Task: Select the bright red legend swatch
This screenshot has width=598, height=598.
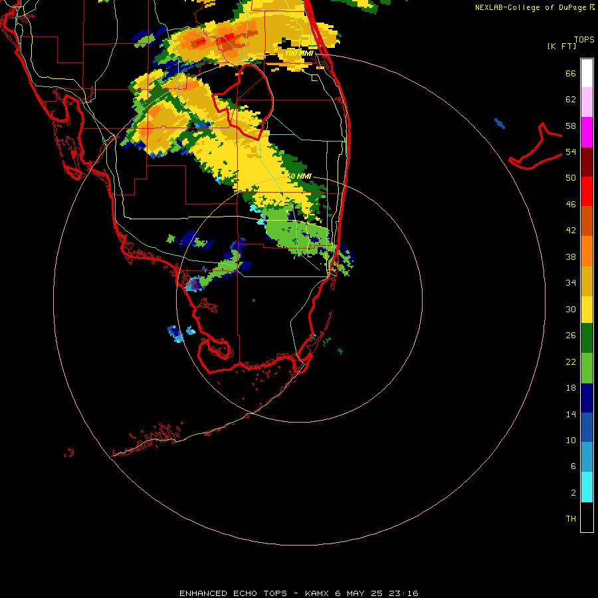Action: [x=587, y=191]
